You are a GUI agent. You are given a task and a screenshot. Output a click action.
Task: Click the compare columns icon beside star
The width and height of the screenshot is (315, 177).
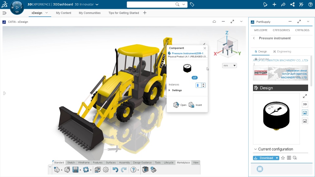point(289,158)
